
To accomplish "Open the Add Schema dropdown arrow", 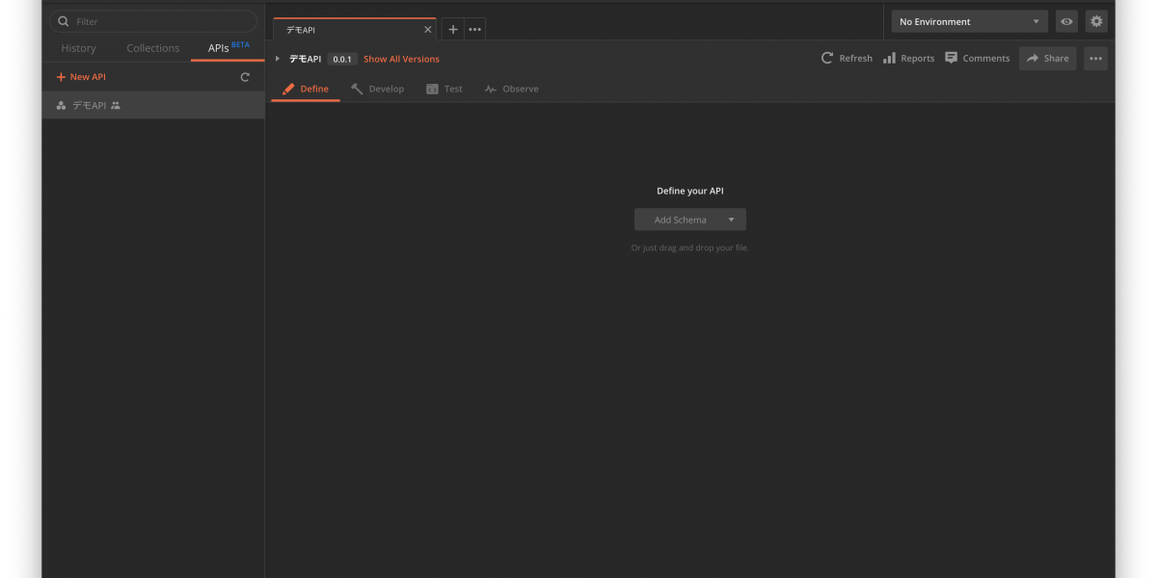I will [x=731, y=220].
